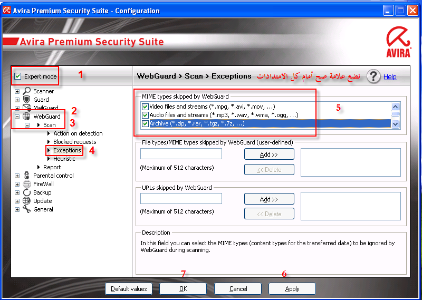Viewport: 422px width, 300px height.
Task: Select the Archive (*.zip, *.rar) row text
Action: [x=197, y=123]
